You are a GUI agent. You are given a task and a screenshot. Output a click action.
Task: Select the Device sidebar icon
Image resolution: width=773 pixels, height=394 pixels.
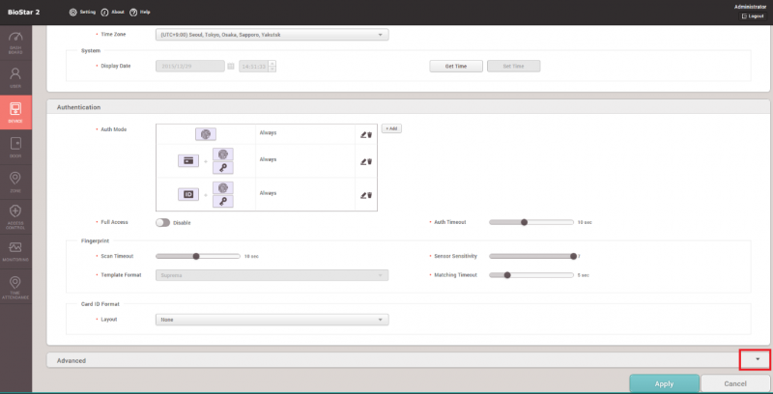click(15, 112)
